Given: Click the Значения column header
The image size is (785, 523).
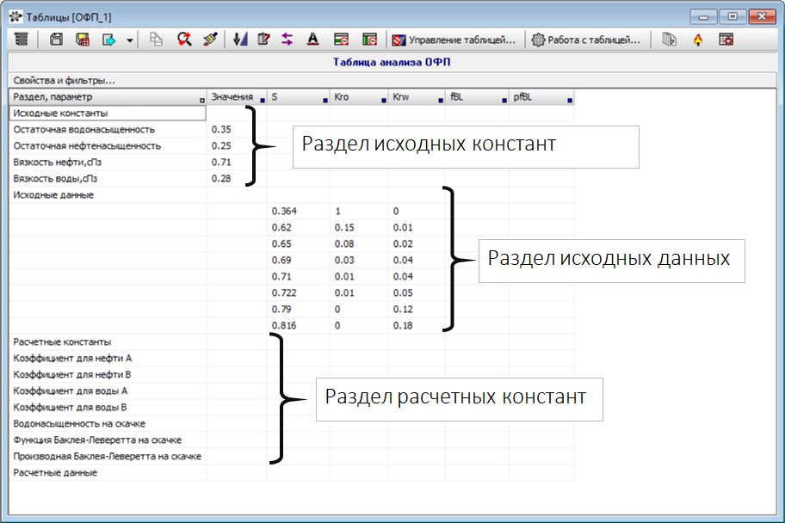Looking at the screenshot, I should (x=237, y=97).
